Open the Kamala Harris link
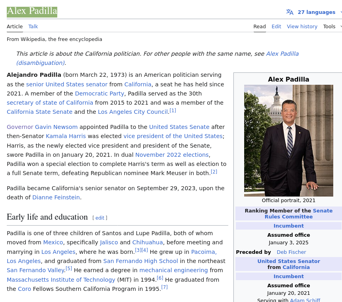The height and width of the screenshot is (302, 342). coord(66,136)
